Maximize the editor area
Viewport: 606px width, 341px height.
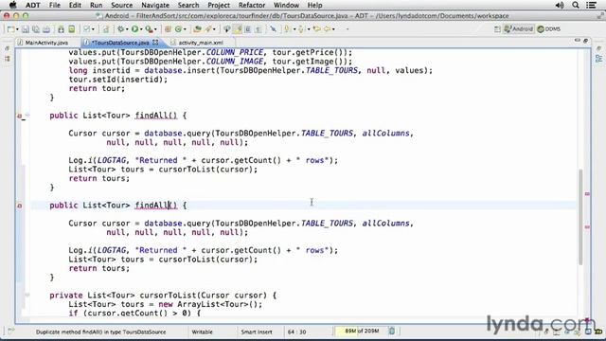click(x=586, y=40)
